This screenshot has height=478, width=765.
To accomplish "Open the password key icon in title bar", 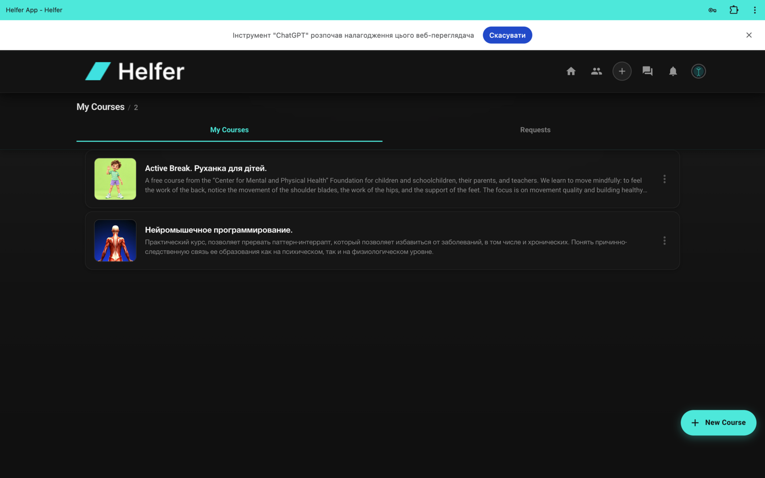I will (712, 10).
